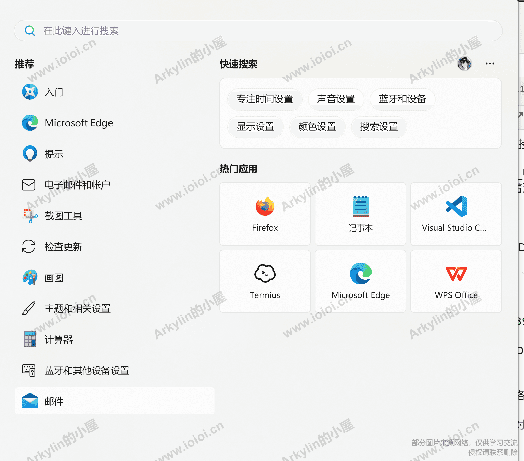
Task: Focus the search input field
Action: tap(258, 31)
